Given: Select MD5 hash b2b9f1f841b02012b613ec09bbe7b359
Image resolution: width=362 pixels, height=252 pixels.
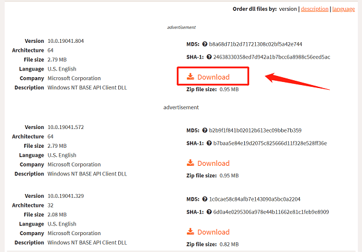Looking at the screenshot, I should (x=255, y=130).
